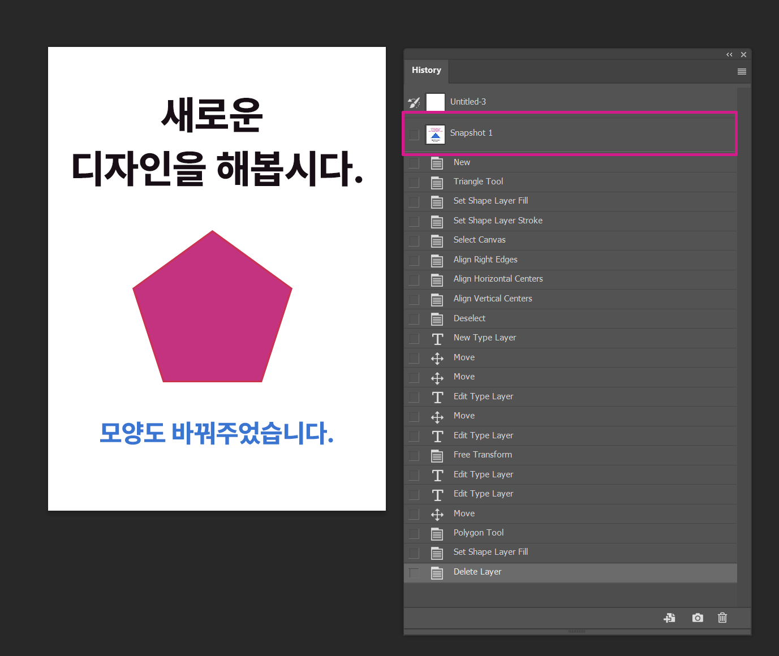Toggle brush source box for Align Vertical Centers
This screenshot has height=656, width=779.
(x=414, y=299)
